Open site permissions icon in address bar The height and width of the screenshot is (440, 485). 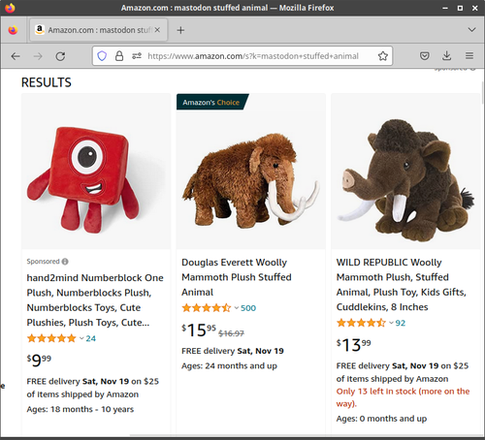pos(137,56)
